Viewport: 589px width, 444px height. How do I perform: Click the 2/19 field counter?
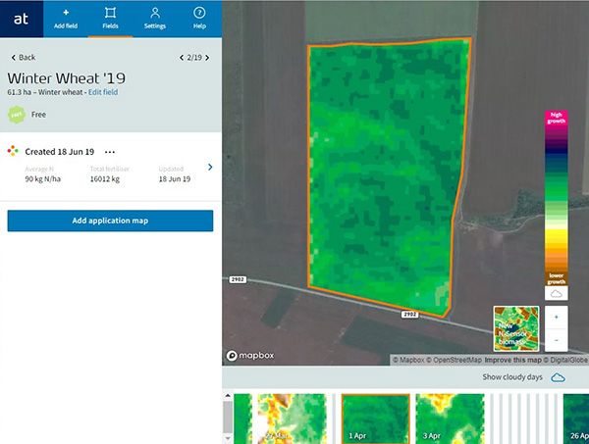tap(194, 58)
